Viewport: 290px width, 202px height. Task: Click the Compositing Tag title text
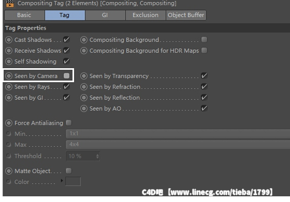(97, 3)
